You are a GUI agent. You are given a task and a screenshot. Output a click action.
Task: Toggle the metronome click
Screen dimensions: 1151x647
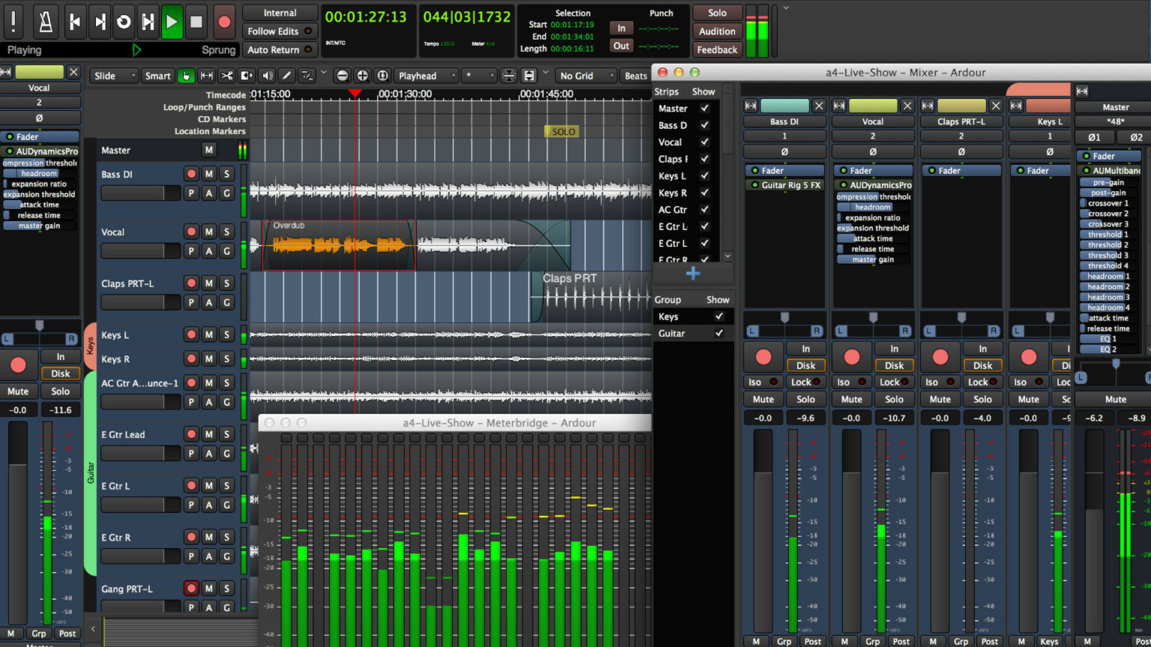46,22
